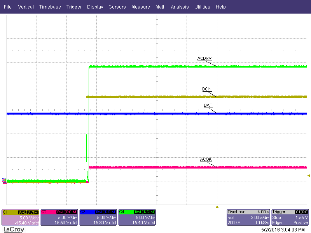Viewport: 311px width, 233px height.
Task: Open the Trigger descriptor box
Action: click(x=290, y=217)
